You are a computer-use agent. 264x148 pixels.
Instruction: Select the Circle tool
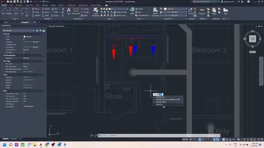pyautogui.click(x=16, y=11)
